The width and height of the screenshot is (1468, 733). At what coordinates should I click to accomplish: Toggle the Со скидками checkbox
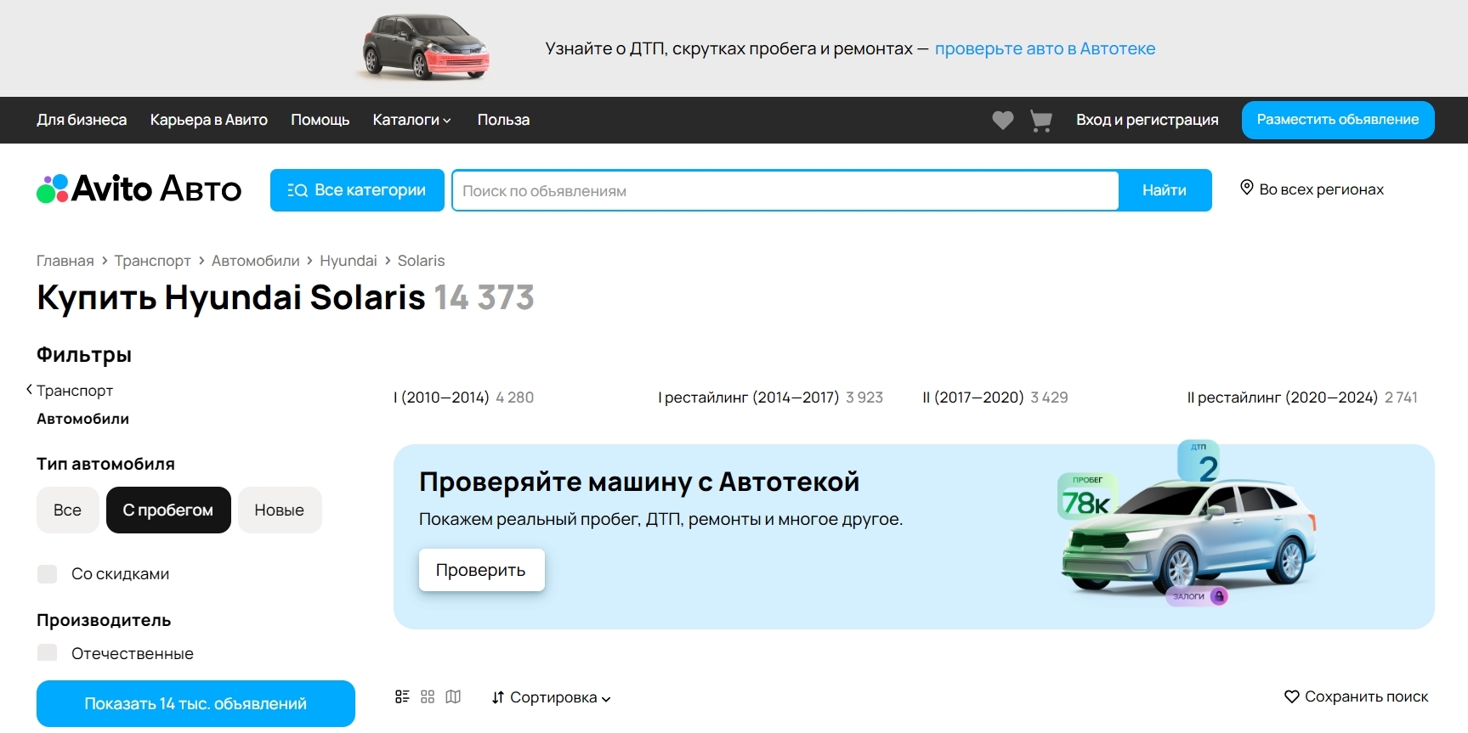[x=47, y=574]
